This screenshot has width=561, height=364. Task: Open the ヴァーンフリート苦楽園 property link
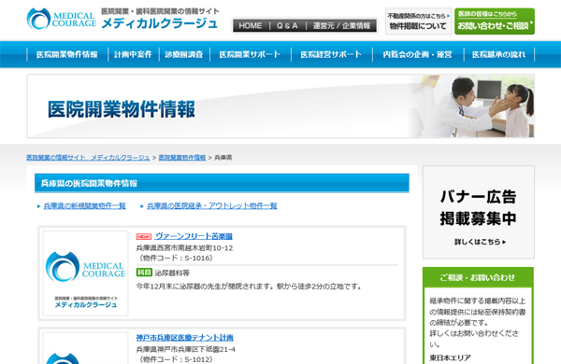coord(194,236)
